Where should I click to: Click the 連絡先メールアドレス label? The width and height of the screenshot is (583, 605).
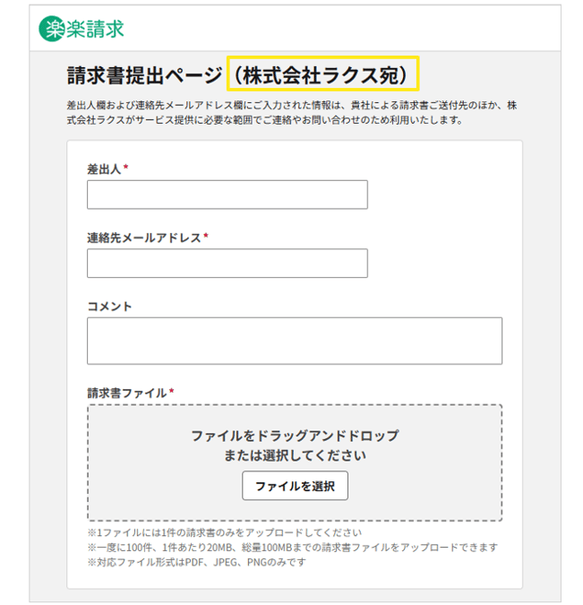click(144, 238)
